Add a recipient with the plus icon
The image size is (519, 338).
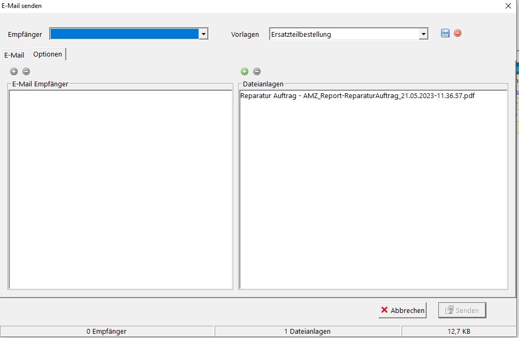pyautogui.click(x=14, y=71)
